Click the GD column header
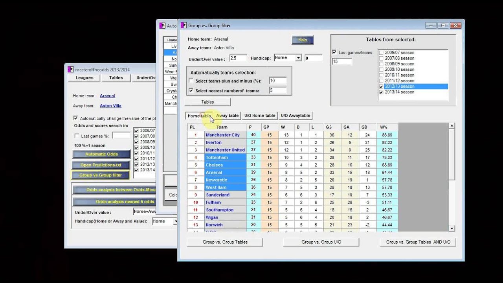 pos(368,127)
